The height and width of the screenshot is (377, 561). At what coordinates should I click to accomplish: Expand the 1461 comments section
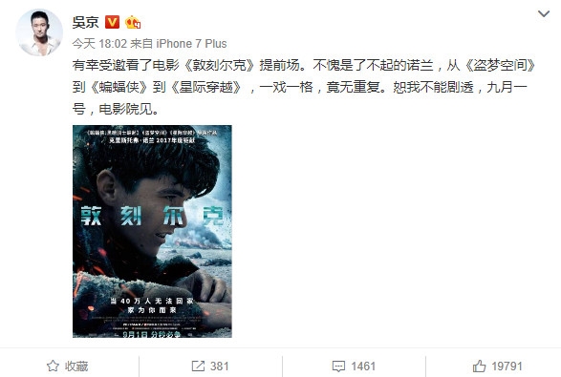[354, 366]
